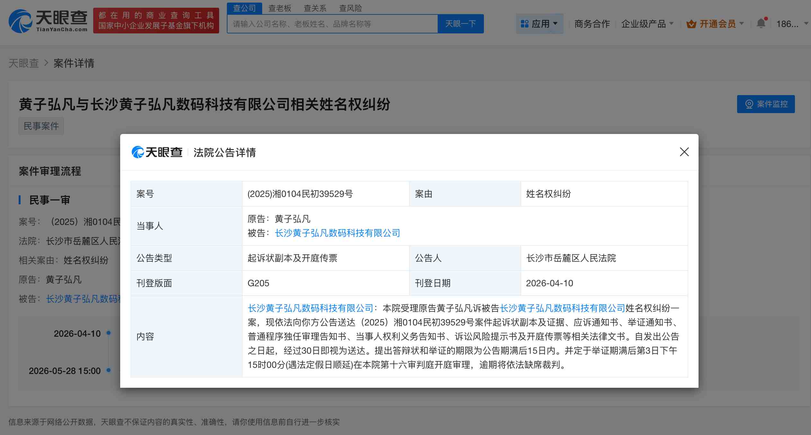Close the court announcement modal
The image size is (811, 435).
pyautogui.click(x=684, y=152)
